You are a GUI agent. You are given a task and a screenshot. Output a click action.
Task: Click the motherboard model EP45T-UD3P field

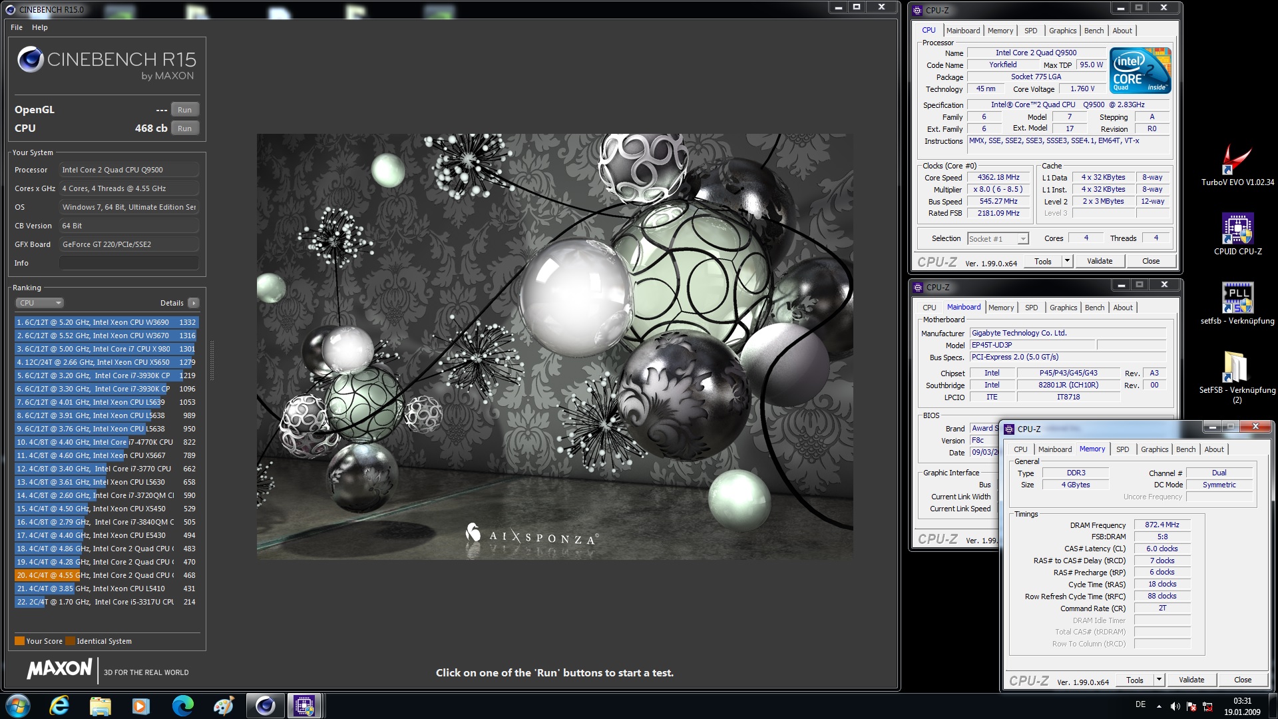[1032, 345]
